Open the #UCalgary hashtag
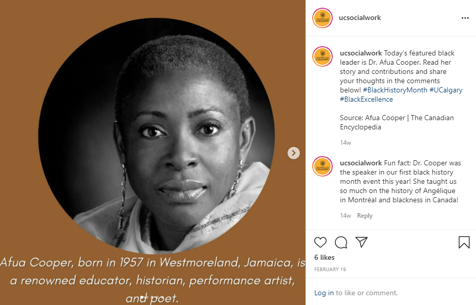 pos(446,90)
